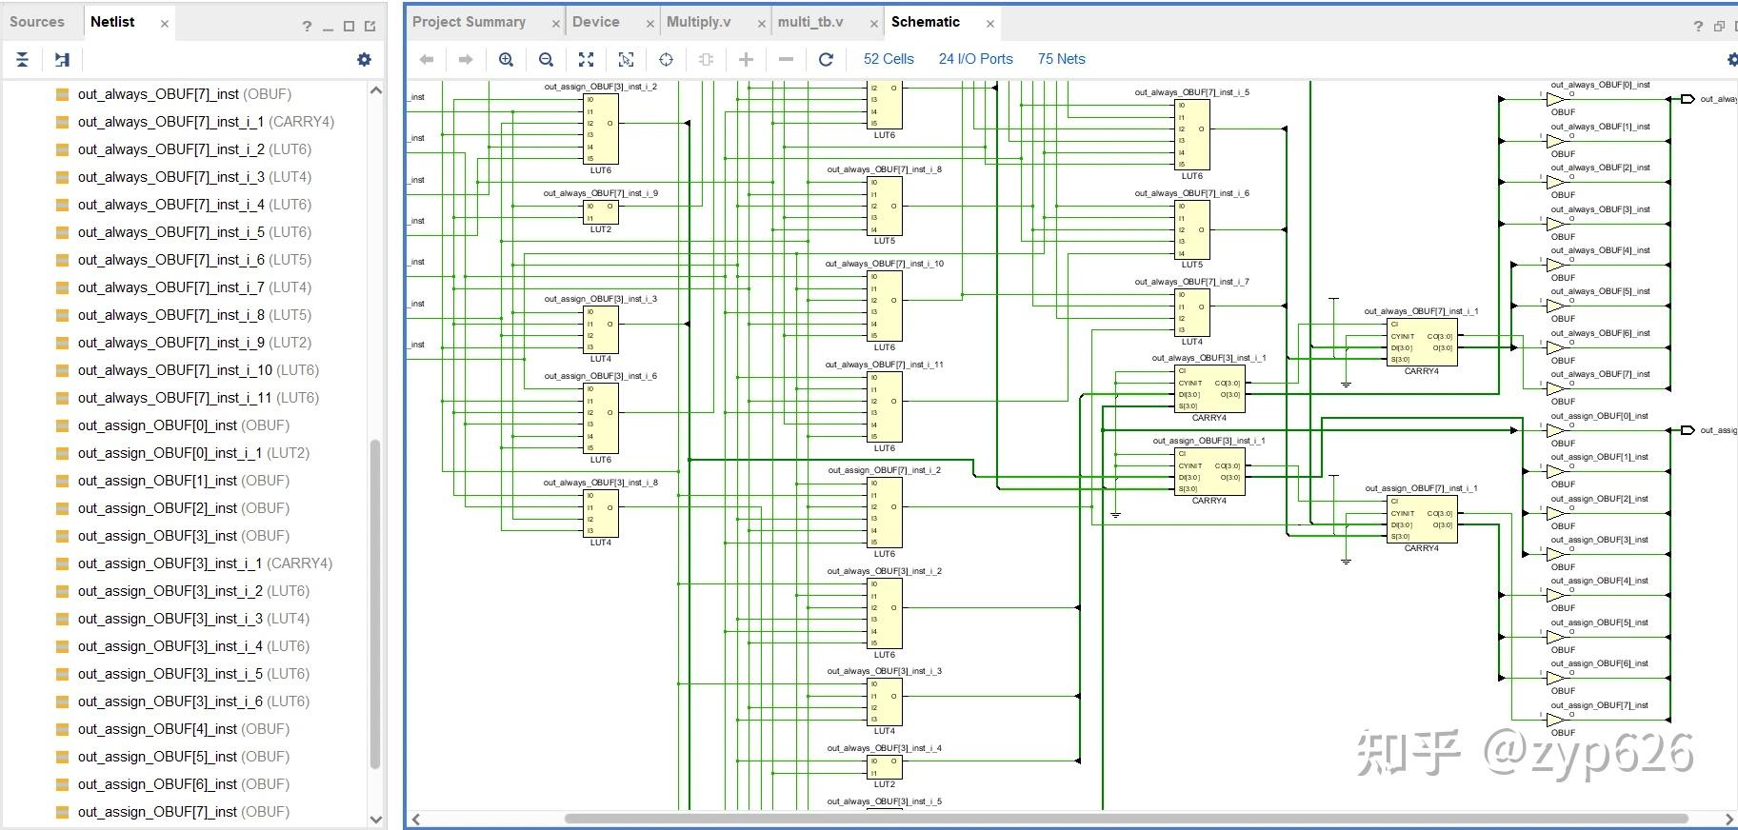Select out_assign_OBUF[5]_inst in netlist
The image size is (1738, 830).
point(172,757)
